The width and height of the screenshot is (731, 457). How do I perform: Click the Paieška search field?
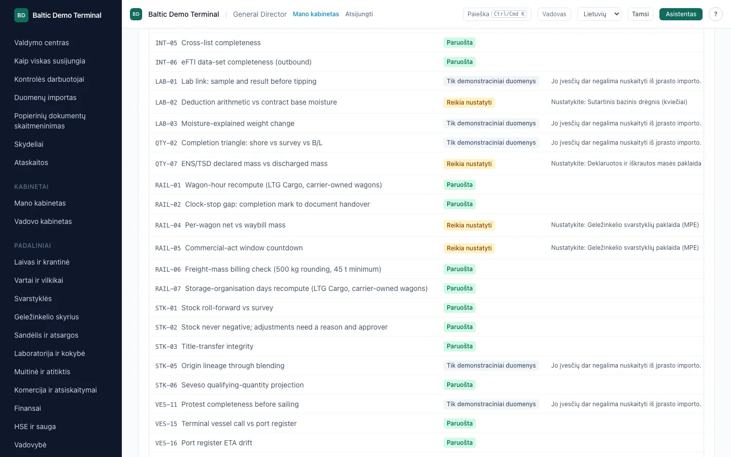point(497,14)
